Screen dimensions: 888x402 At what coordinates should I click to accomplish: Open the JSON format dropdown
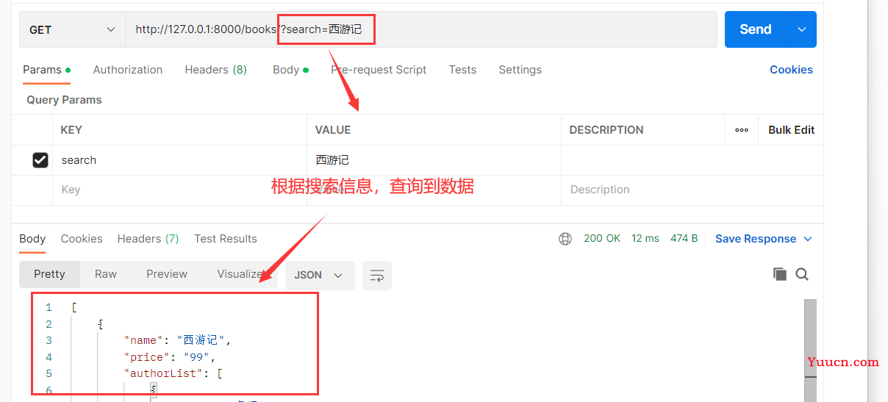click(320, 275)
